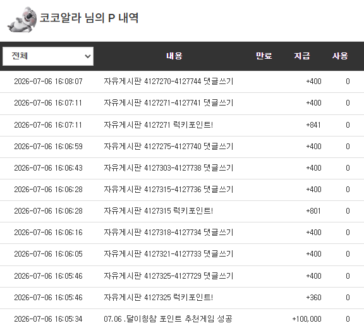
Task: Select timestamp 2026-07-06 16:08:07
Action: tap(48, 82)
